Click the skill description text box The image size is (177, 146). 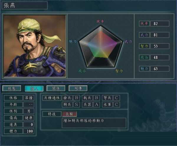coord(94,123)
